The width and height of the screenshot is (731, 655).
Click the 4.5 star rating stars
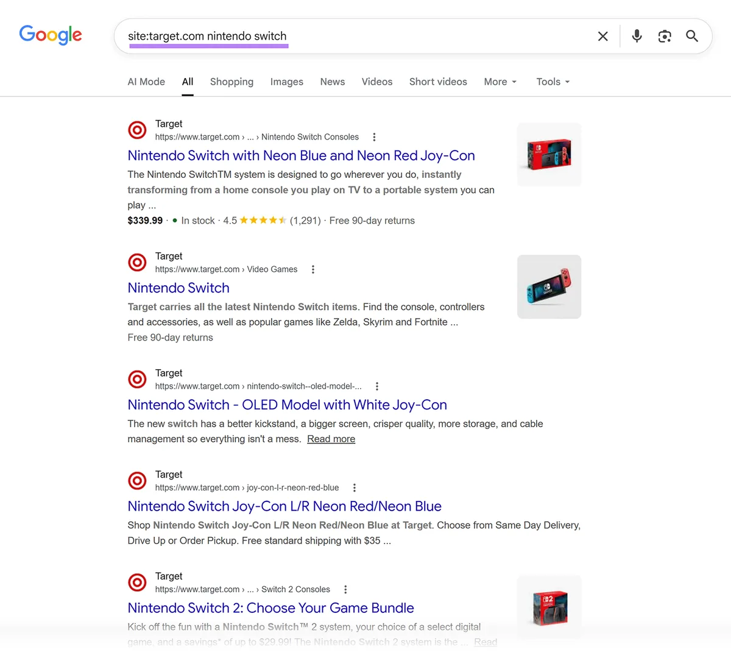coord(263,221)
